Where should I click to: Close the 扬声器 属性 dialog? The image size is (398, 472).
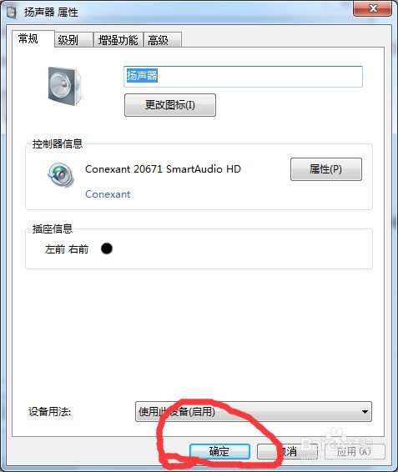pyautogui.click(x=373, y=8)
